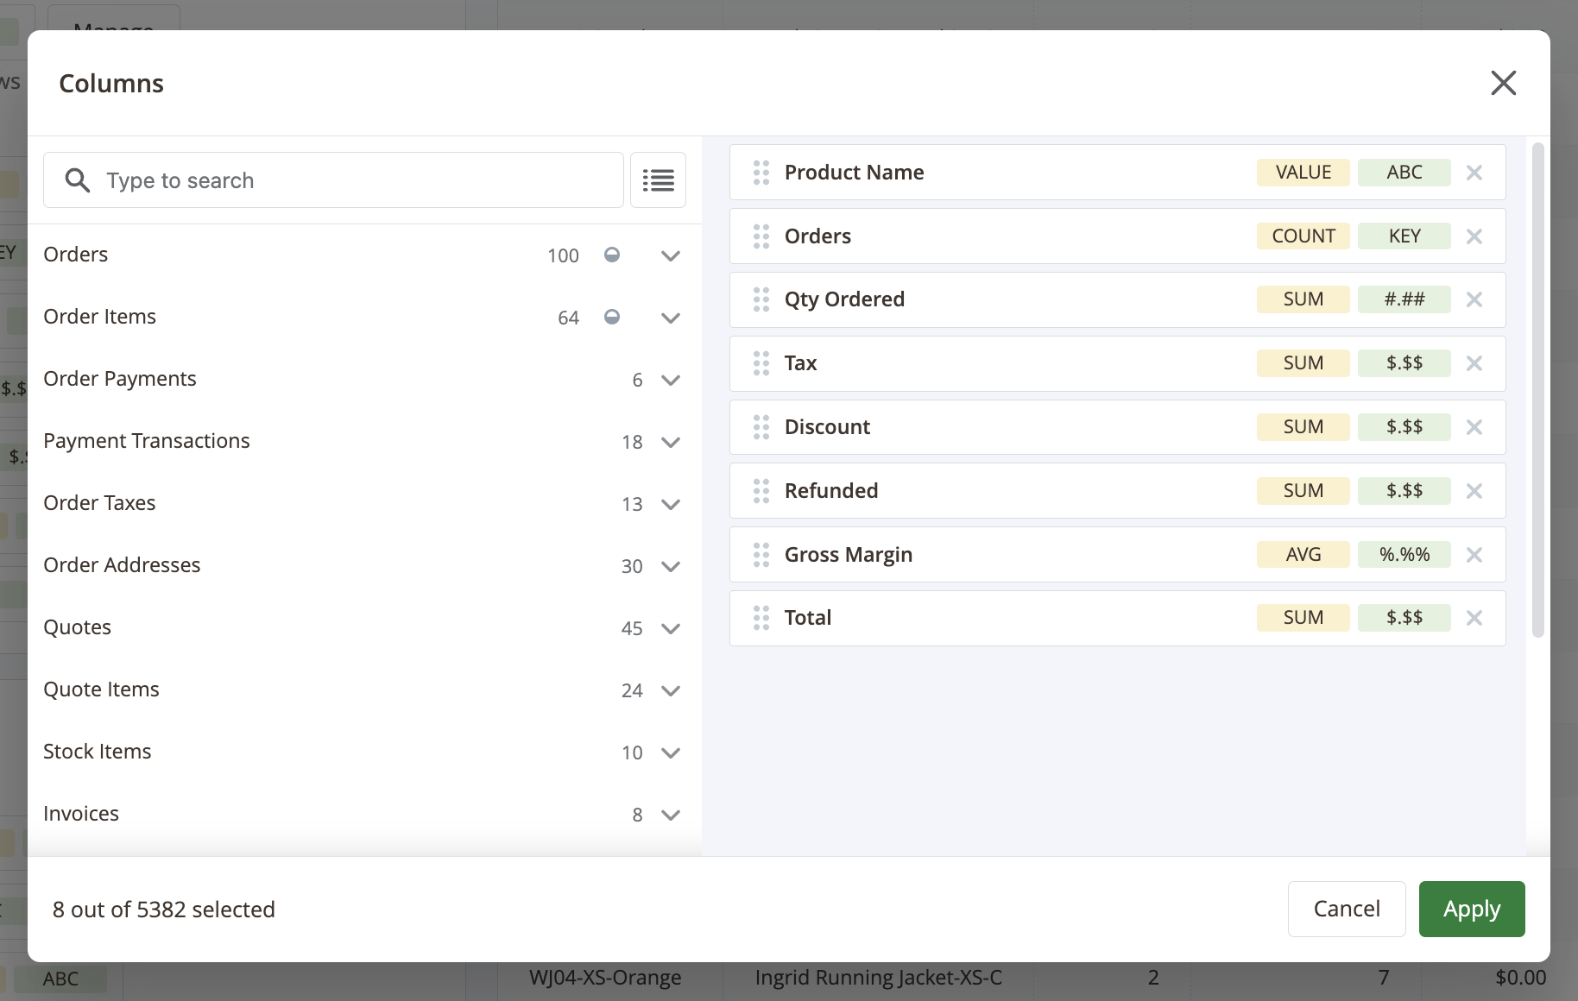Click the list view icon beside search
The image size is (1578, 1001).
click(x=658, y=180)
